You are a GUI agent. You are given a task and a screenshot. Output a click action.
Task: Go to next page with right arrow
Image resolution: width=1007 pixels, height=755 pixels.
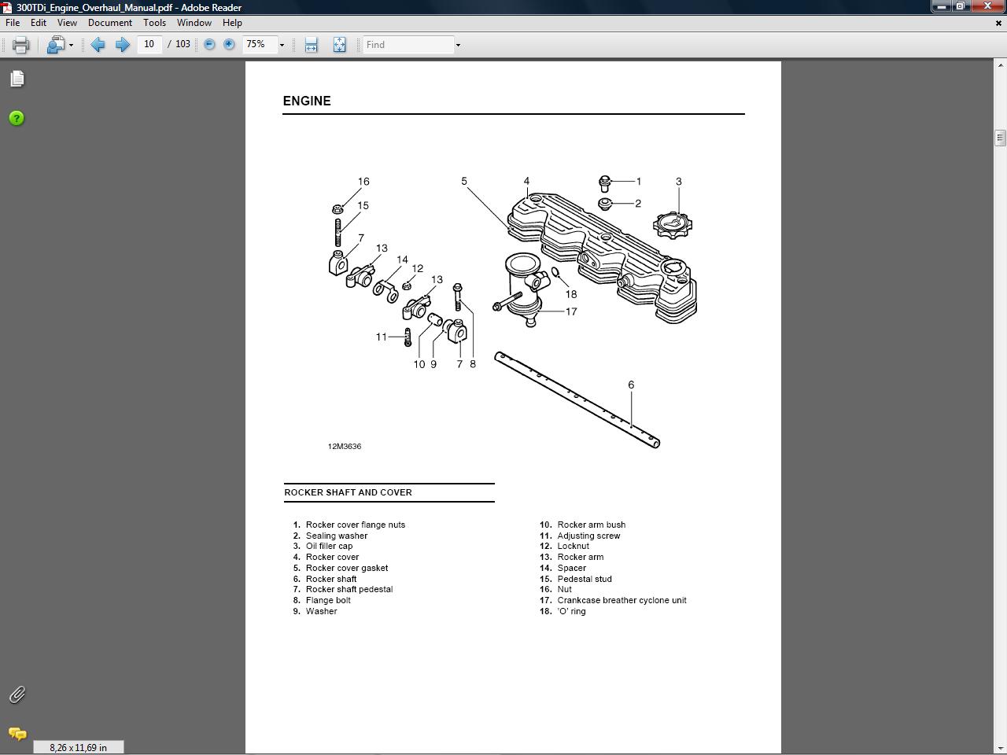point(122,45)
